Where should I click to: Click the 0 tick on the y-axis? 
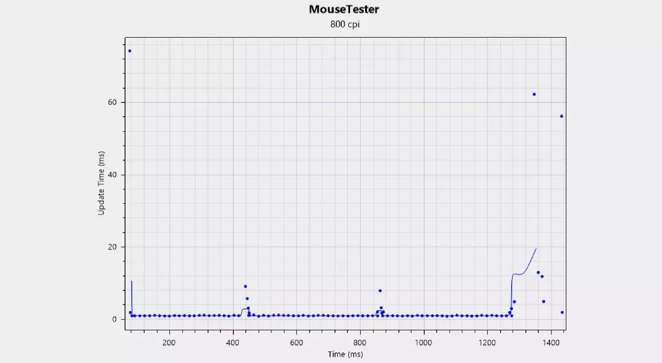(114, 319)
